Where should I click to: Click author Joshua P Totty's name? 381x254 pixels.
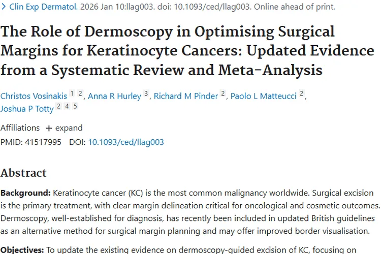point(27,109)
